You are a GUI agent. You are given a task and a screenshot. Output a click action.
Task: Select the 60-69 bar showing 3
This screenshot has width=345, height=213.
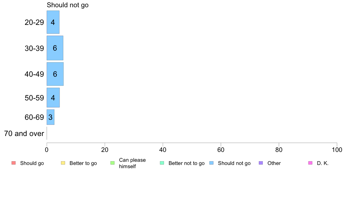tap(51, 117)
